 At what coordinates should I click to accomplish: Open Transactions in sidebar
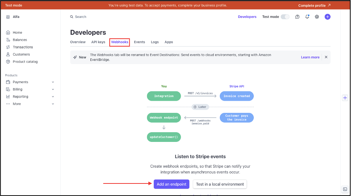tap(23, 47)
